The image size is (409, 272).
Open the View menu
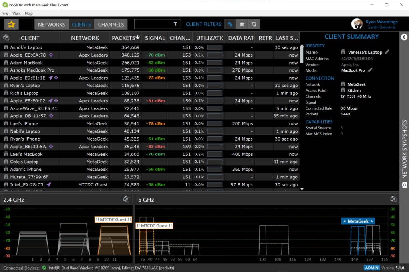point(16,13)
